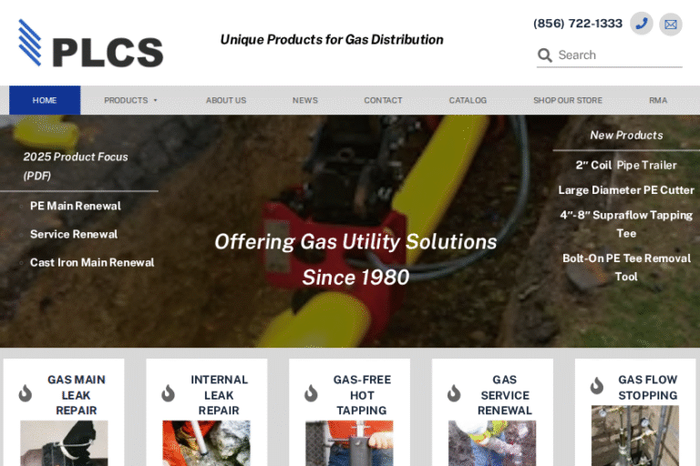Open Shop Our Store nav link
The image size is (700, 466).
[568, 100]
